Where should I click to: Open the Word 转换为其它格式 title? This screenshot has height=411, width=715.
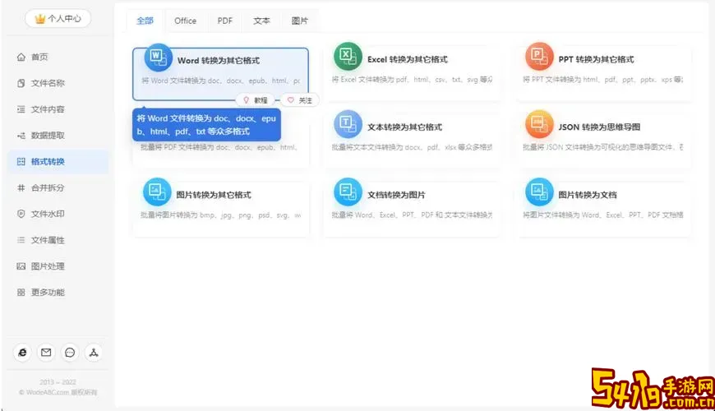[x=219, y=61]
